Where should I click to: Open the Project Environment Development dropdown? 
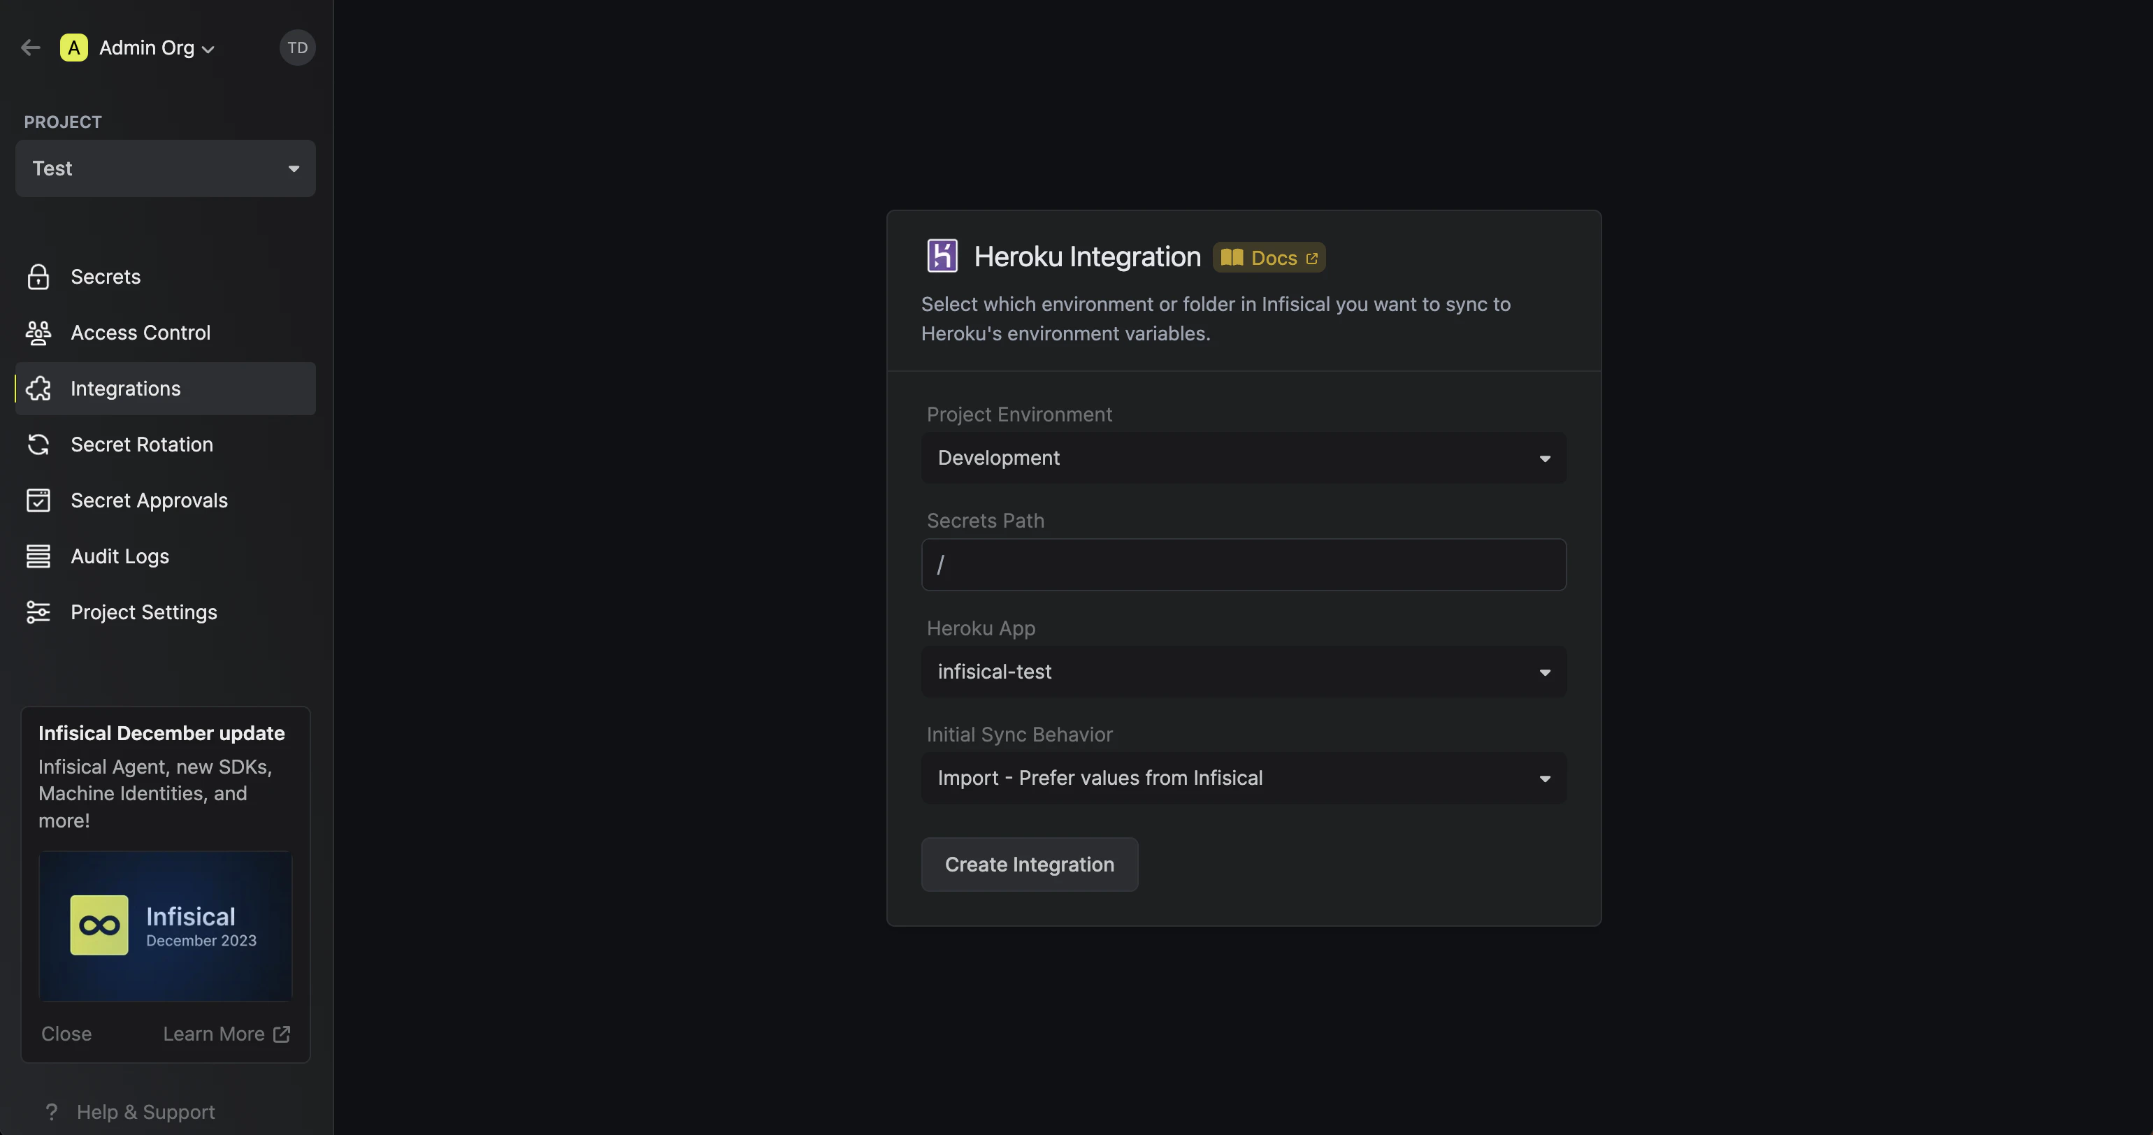coord(1244,458)
